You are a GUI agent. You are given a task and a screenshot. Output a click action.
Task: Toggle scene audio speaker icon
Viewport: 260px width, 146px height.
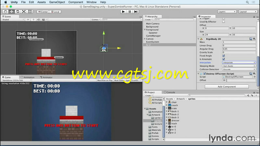tap(38, 19)
